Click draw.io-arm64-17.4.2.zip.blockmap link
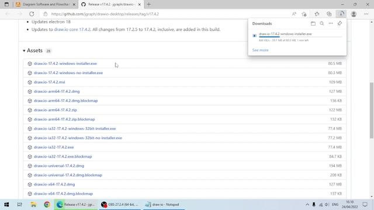This screenshot has width=374, height=210. tap(64, 119)
